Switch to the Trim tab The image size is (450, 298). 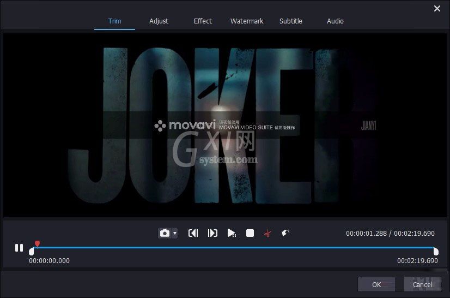114,21
